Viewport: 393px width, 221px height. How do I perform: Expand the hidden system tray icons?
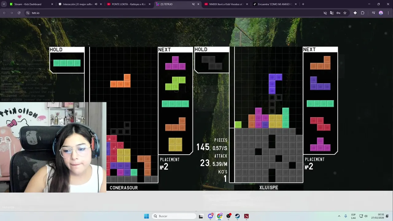pyautogui.click(x=339, y=216)
